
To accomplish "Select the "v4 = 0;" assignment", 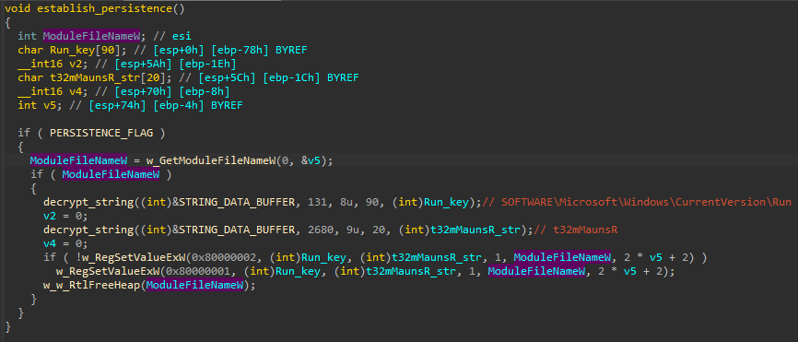I will tap(65, 243).
